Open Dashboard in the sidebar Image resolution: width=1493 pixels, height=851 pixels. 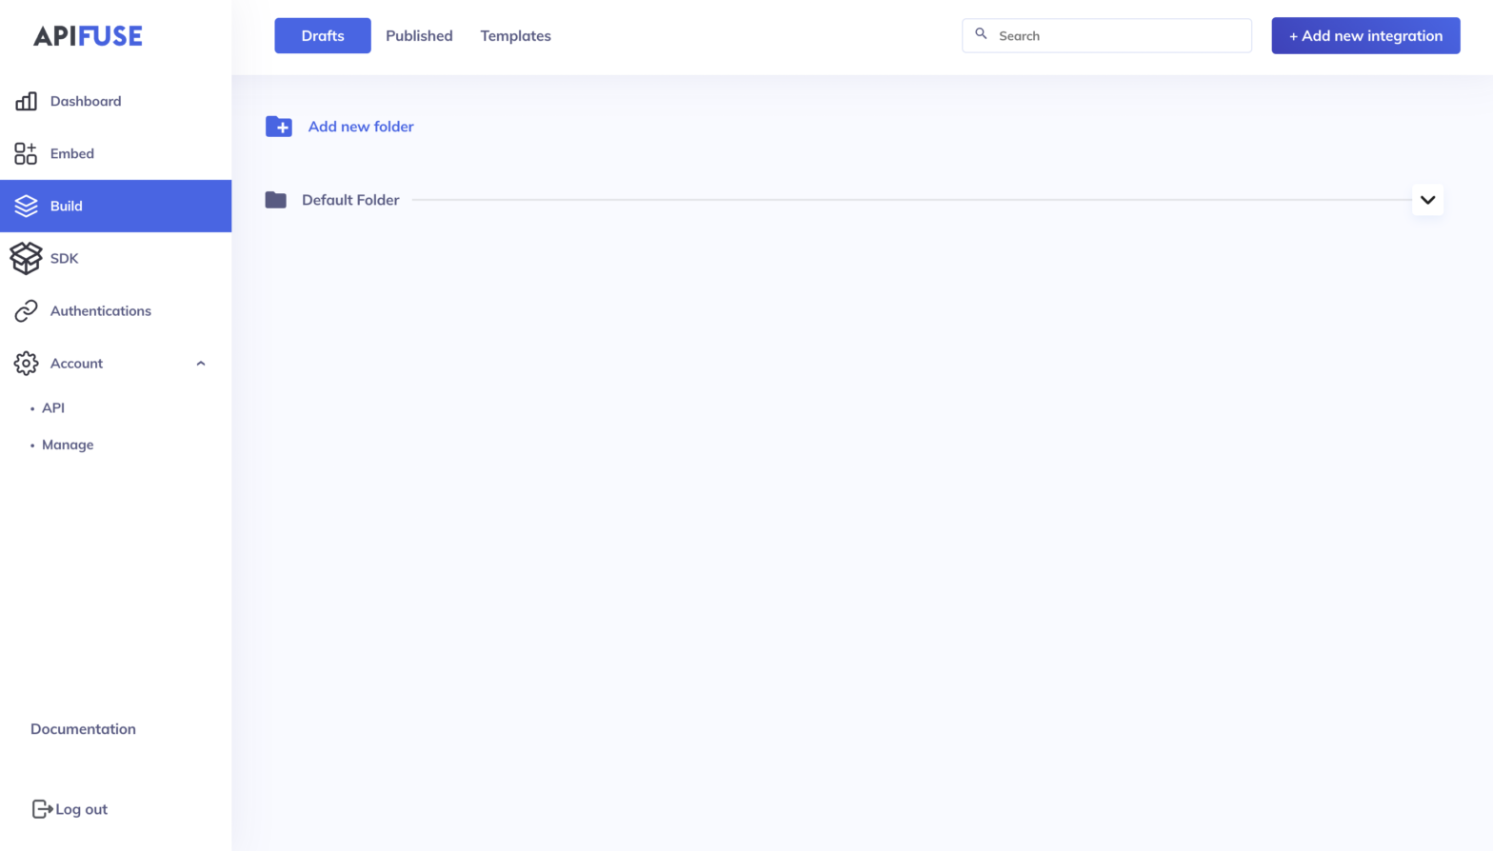click(86, 101)
